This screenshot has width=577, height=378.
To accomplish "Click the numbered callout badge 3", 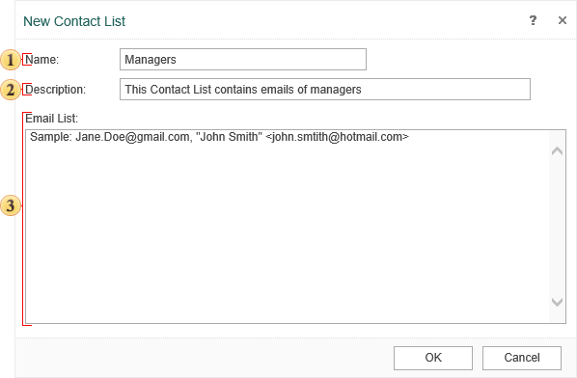I will tap(11, 205).
